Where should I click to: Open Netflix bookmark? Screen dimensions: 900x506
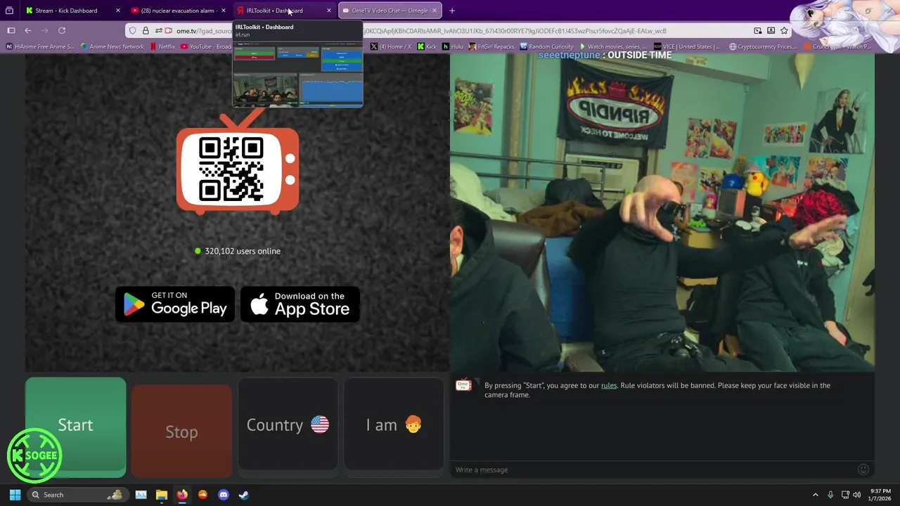(x=162, y=46)
